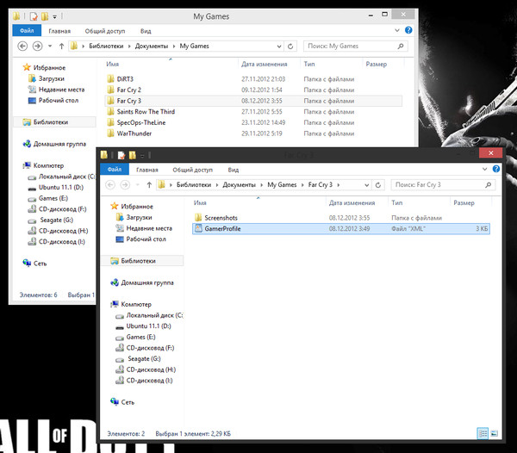Go up one level in Far Cry 3 window

click(x=149, y=185)
